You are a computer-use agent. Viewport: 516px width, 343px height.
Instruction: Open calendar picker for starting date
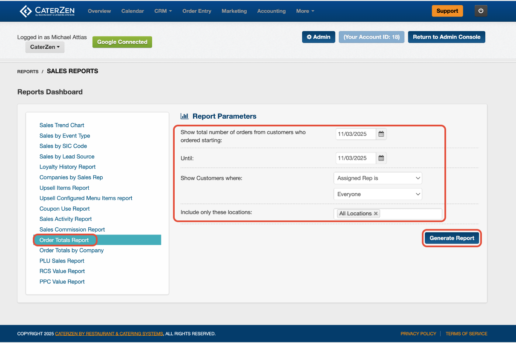381,134
